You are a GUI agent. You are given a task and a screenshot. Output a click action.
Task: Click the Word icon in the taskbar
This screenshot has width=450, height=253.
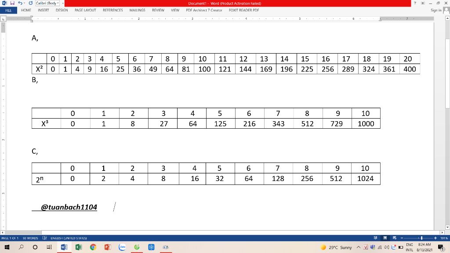tap(64, 247)
